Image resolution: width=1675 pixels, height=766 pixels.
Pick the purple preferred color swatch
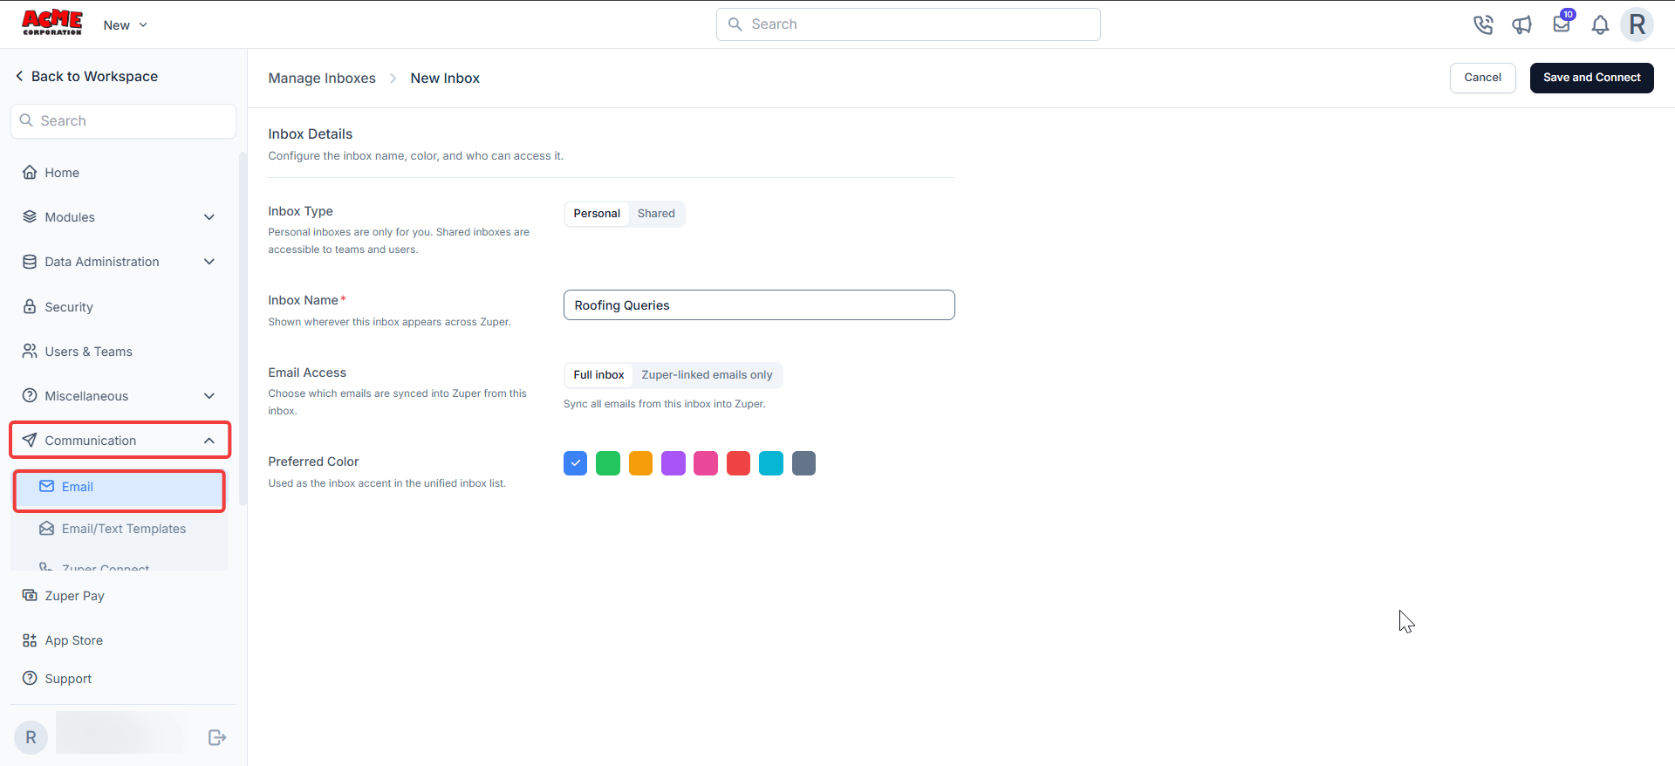[673, 463]
